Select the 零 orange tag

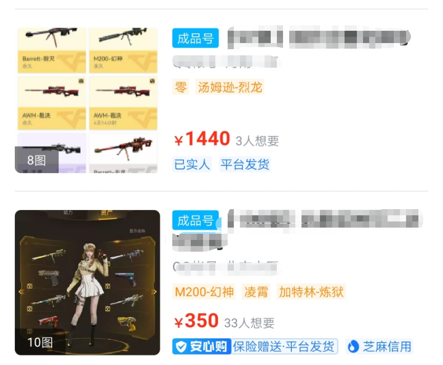coord(180,87)
